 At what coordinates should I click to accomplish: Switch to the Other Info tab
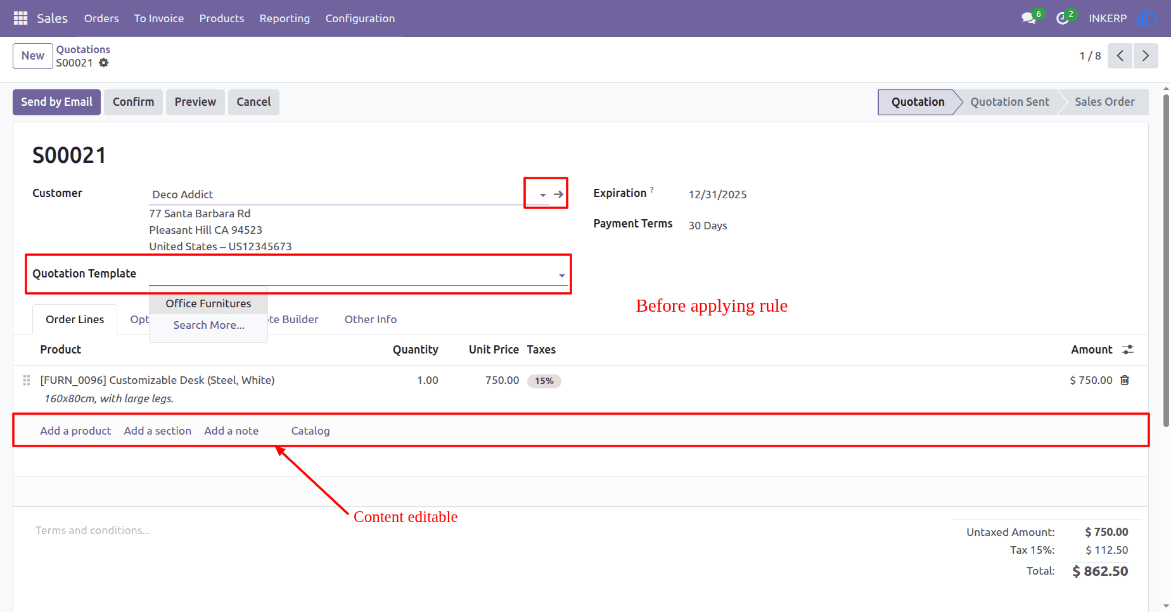[x=371, y=319]
